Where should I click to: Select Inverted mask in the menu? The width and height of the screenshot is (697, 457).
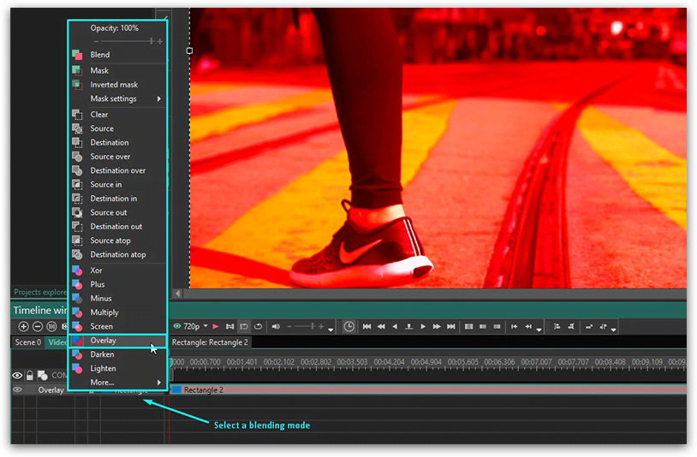tap(118, 85)
